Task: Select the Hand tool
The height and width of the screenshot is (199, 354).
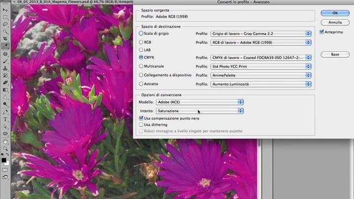Action: [5, 142]
